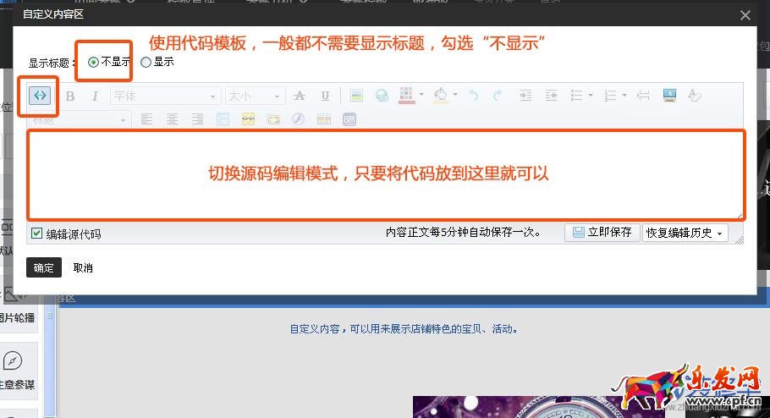Cancel with the 取消 link
This screenshot has height=418, width=770.
[x=83, y=267]
